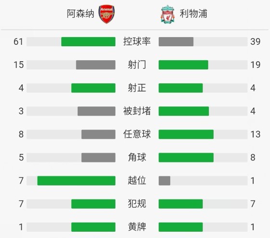Click Arsenal's long green 越位 bar
270x238 pixels.
[x=76, y=181]
